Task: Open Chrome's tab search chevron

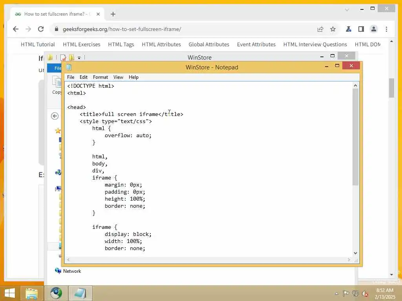Action: (347, 10)
